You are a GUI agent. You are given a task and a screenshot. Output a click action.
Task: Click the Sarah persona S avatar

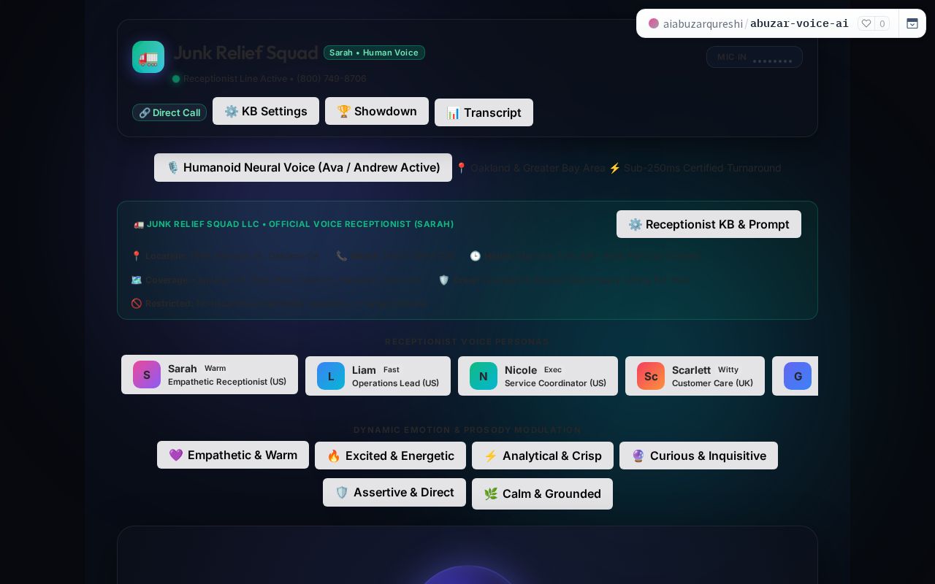147,374
